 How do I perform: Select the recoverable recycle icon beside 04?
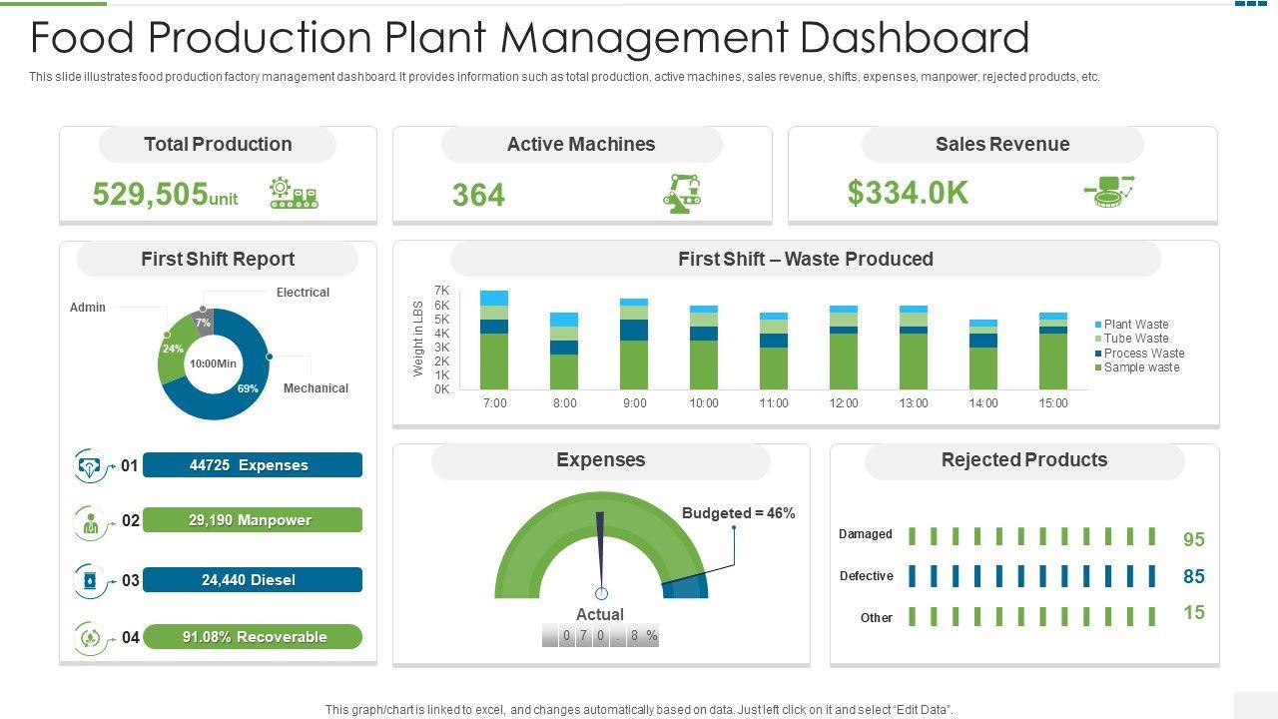91,637
